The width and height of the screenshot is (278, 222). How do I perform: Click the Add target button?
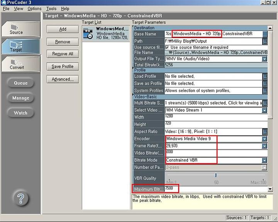tap(63, 29)
